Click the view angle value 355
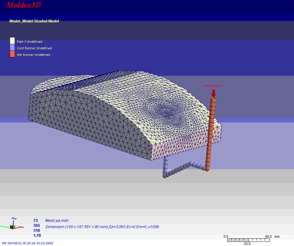Image resolution: width=294 pixels, height=246 pixels. (x=37, y=225)
